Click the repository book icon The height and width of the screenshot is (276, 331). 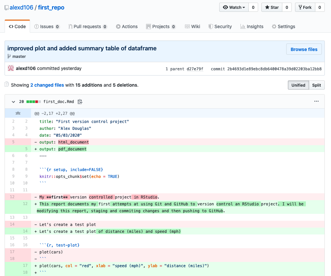[x=7, y=8]
